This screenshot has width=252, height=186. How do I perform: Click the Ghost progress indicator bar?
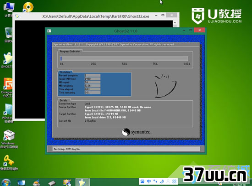pos(124,58)
